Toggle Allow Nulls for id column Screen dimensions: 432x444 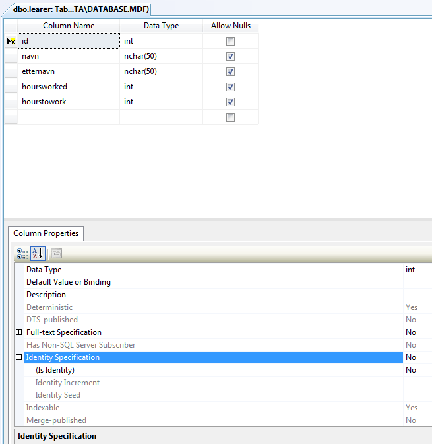tap(230, 42)
